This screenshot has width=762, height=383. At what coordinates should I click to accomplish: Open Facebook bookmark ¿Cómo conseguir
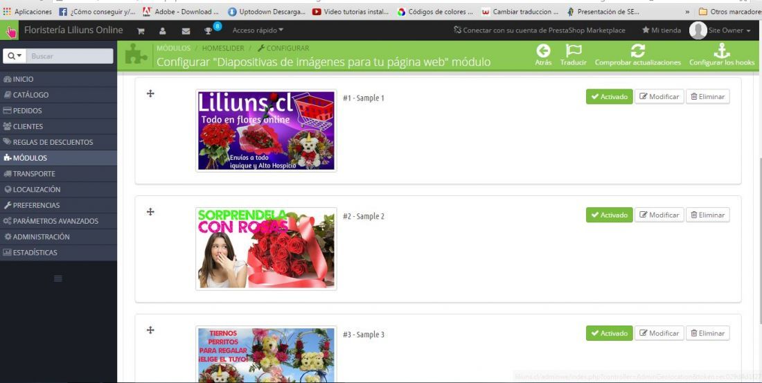tap(97, 12)
